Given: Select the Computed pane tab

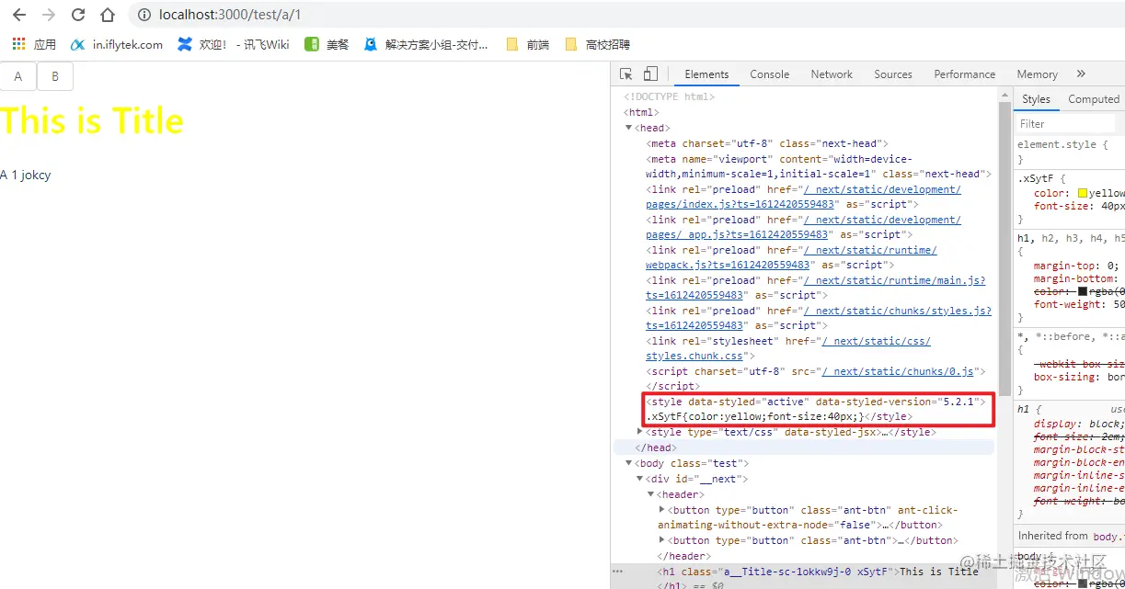Looking at the screenshot, I should (x=1093, y=99).
